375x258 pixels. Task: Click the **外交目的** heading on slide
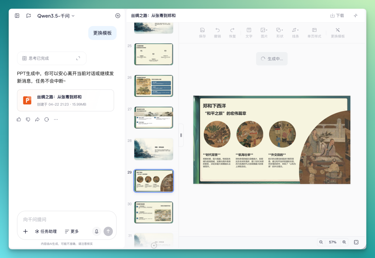point(277,155)
